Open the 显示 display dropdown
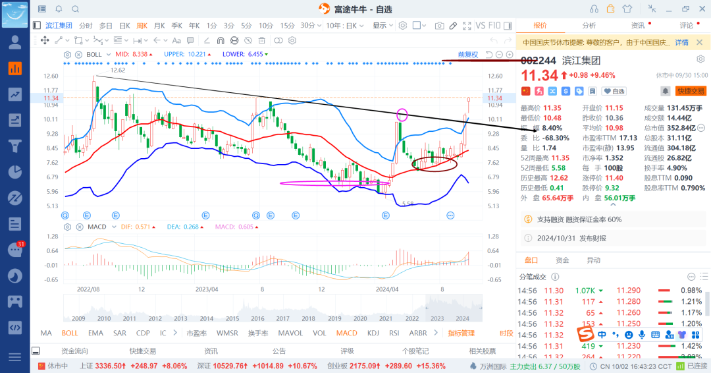Screen dimensions: 711x373 coord(382,26)
